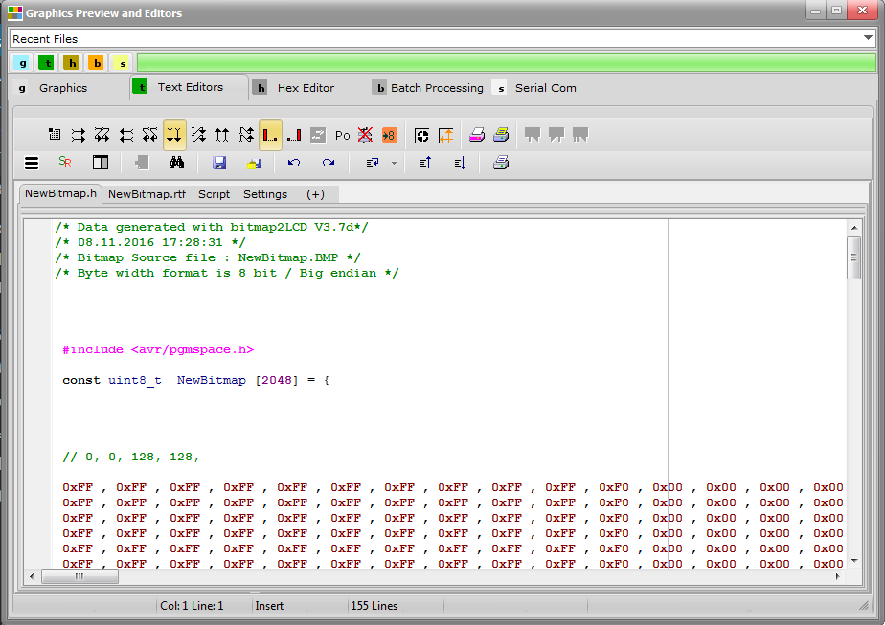
Task: Click the yellow save-as floppy icon
Action: (254, 163)
